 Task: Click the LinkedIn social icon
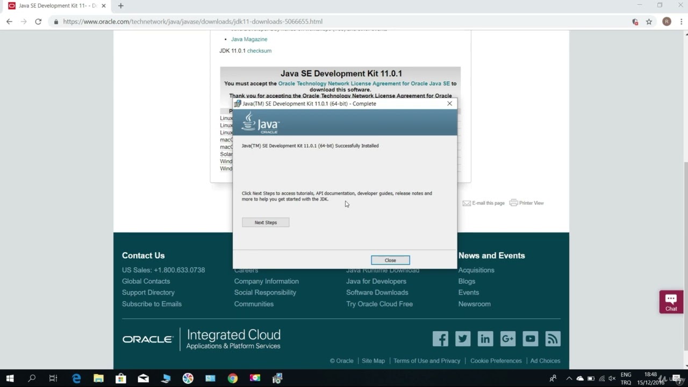pos(485,339)
